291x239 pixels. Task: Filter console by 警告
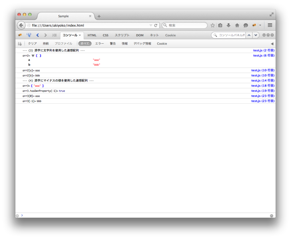tap(113, 44)
